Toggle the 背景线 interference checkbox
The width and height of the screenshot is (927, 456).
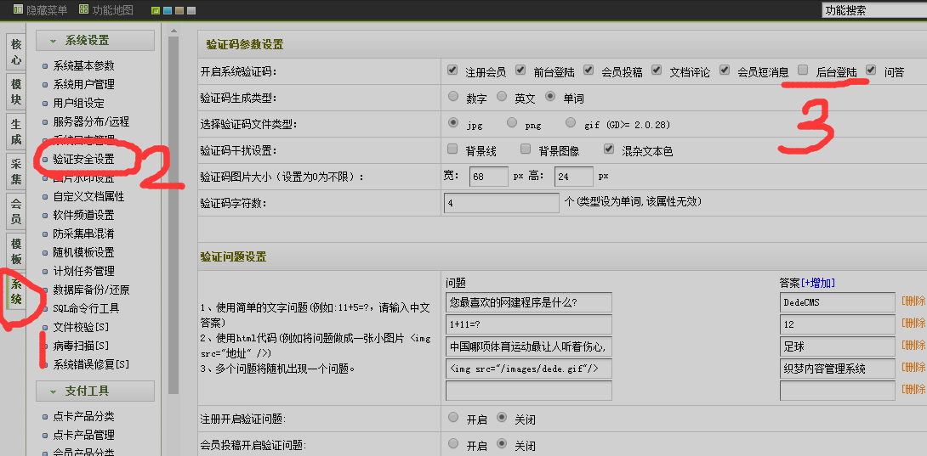point(452,149)
